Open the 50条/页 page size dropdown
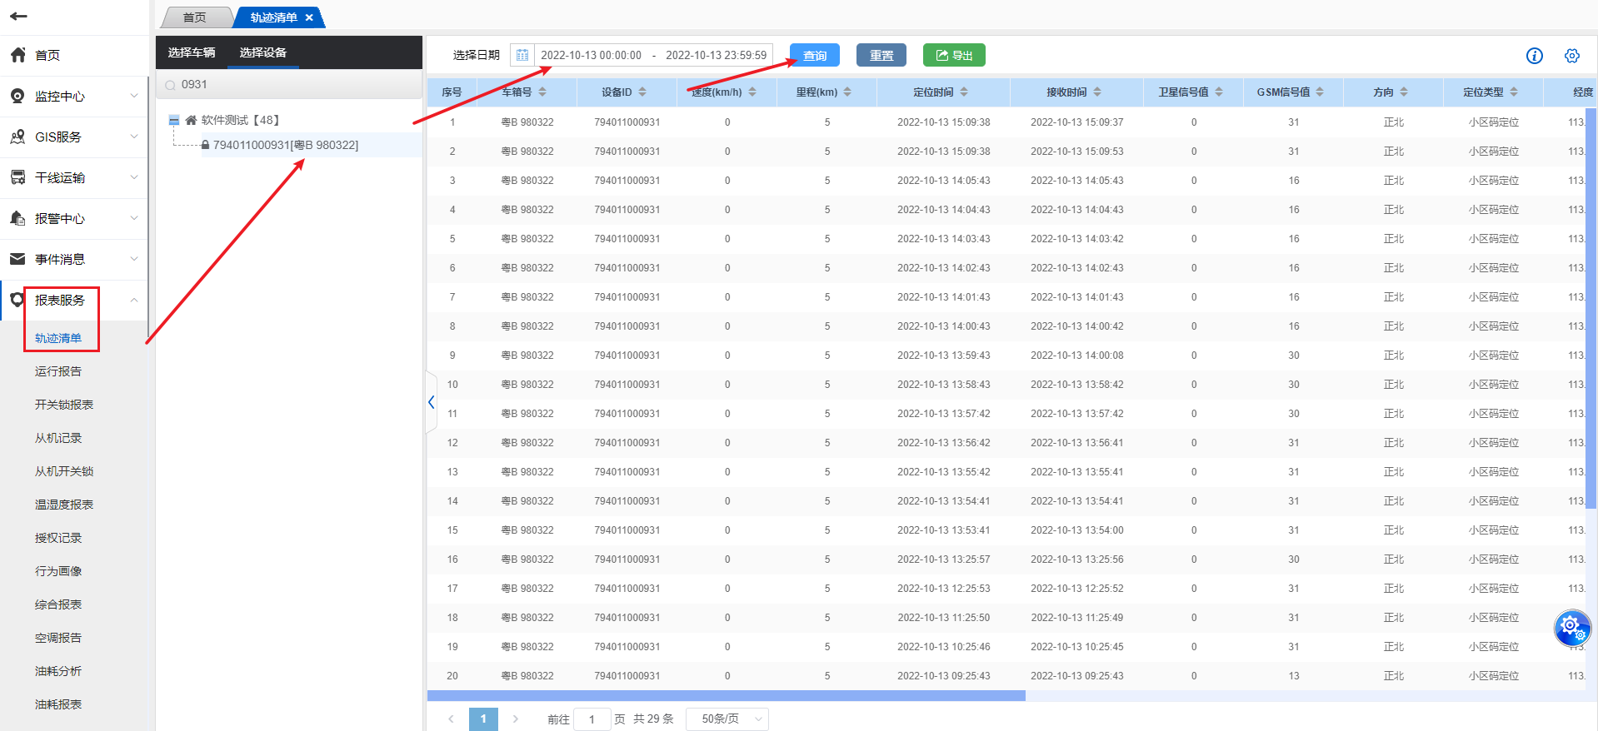The image size is (1598, 731). pyautogui.click(x=727, y=719)
